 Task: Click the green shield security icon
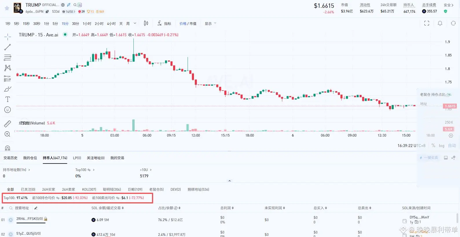tap(446, 11)
